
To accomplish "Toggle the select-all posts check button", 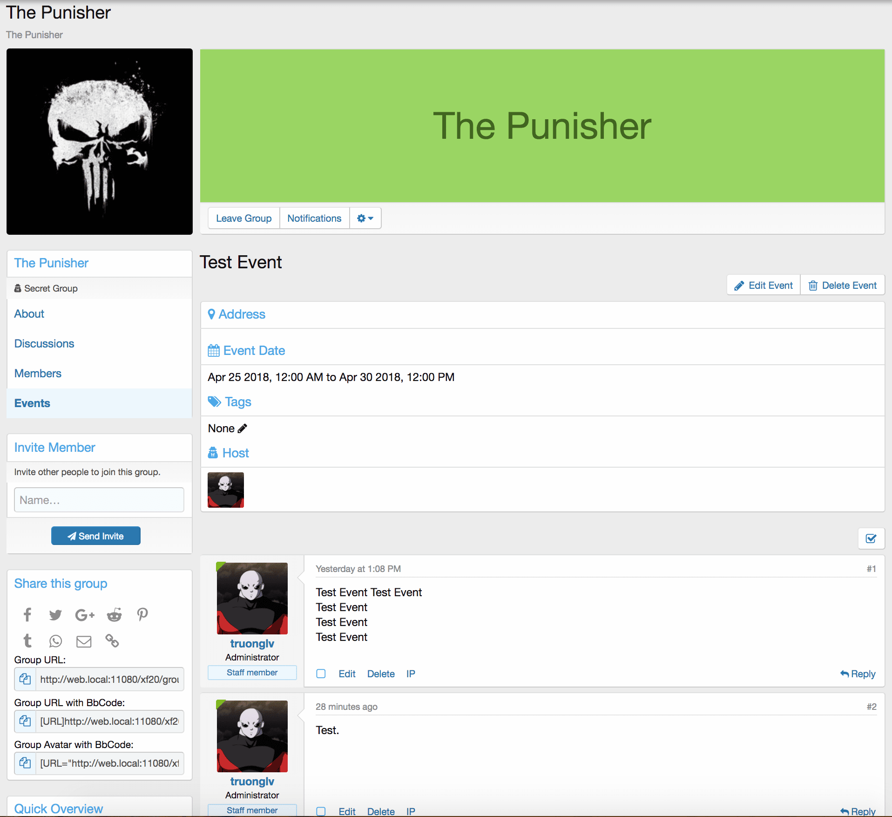I will pos(871,538).
